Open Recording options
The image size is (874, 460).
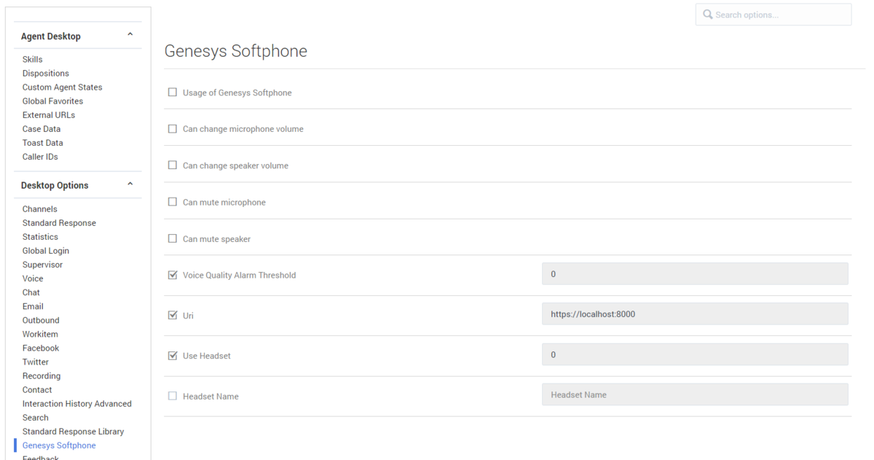[x=42, y=376]
